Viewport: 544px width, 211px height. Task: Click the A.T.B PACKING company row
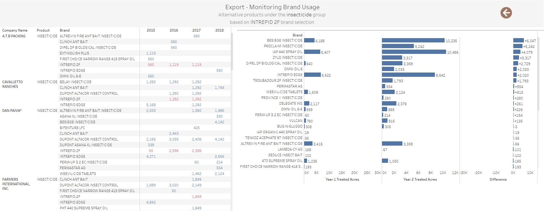click(14, 36)
